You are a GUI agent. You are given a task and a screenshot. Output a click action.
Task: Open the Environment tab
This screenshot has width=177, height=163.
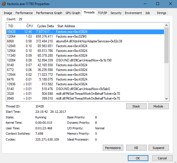click(x=133, y=13)
